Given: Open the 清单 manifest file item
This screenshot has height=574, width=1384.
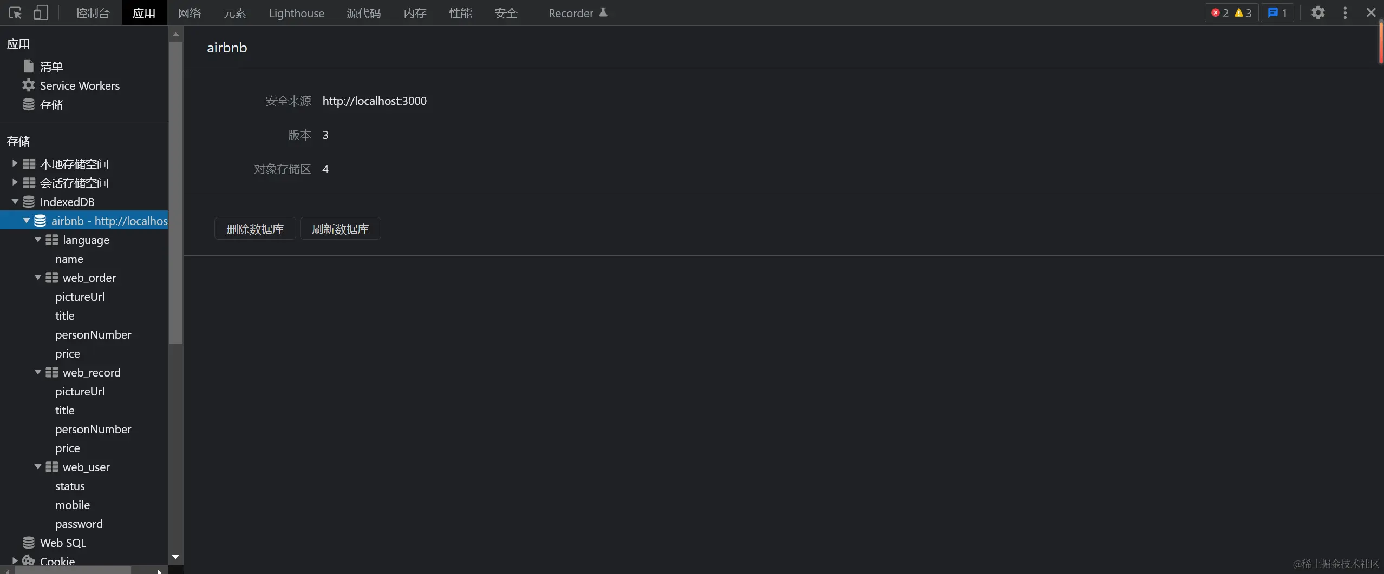Looking at the screenshot, I should (x=51, y=67).
